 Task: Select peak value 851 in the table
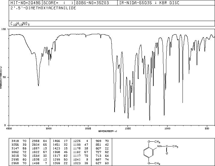point(98,144)
